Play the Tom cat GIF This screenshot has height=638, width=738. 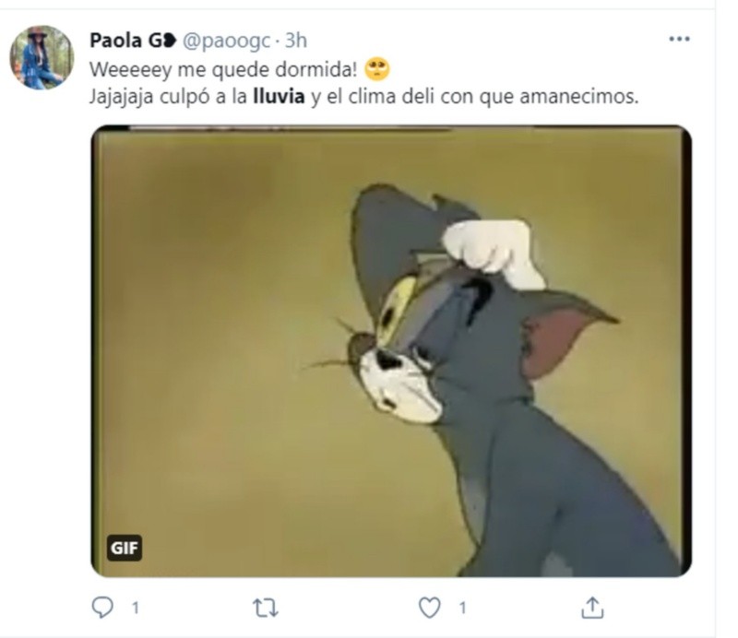391,351
